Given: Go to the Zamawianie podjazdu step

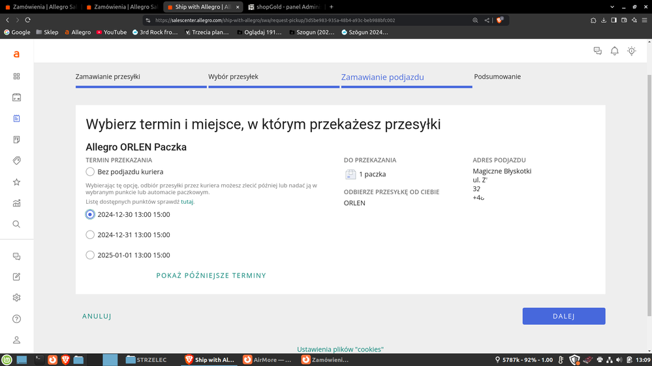Looking at the screenshot, I should tap(382, 77).
